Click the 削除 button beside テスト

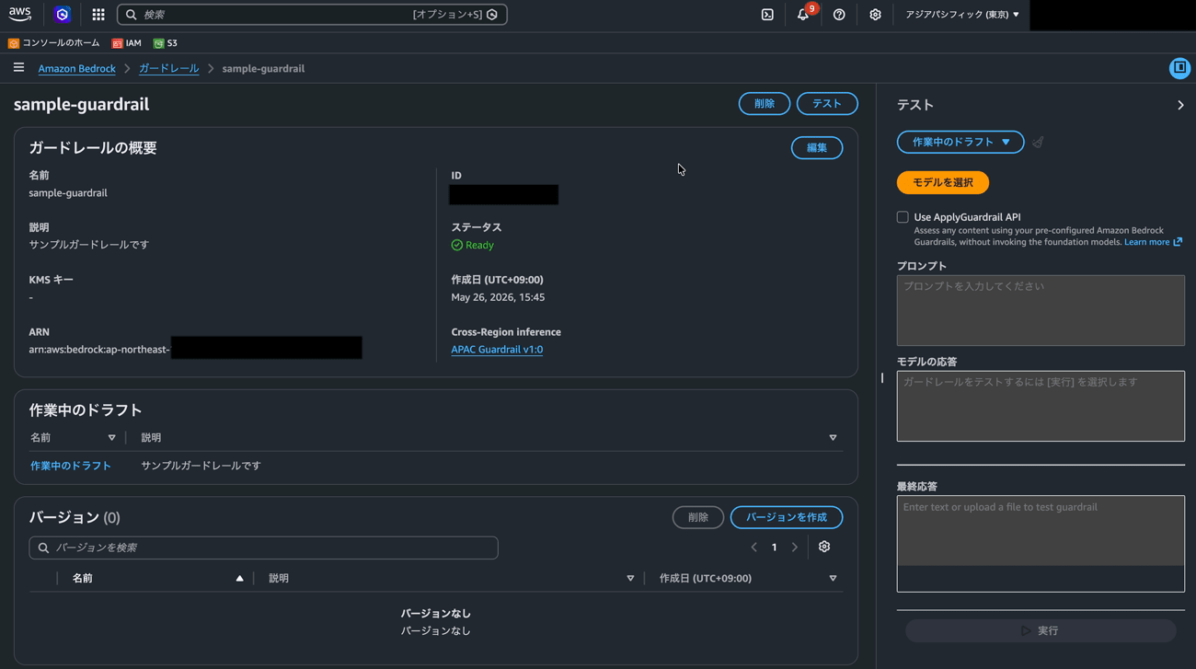765,104
